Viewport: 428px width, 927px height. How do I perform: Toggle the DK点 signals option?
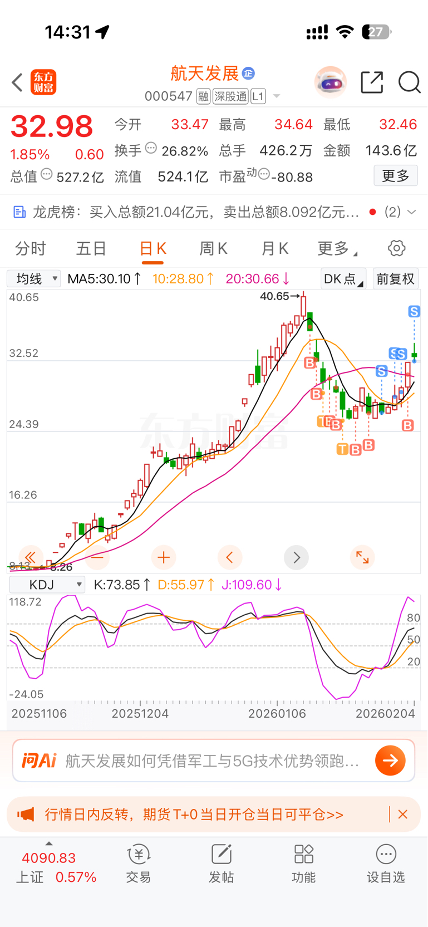[343, 278]
